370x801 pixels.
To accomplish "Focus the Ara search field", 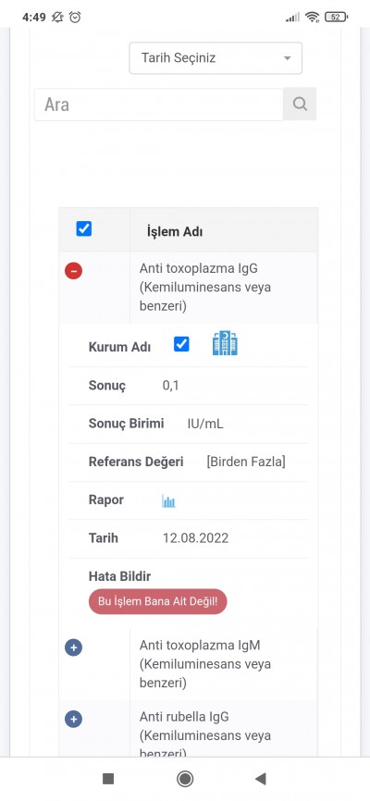I will click(x=159, y=105).
